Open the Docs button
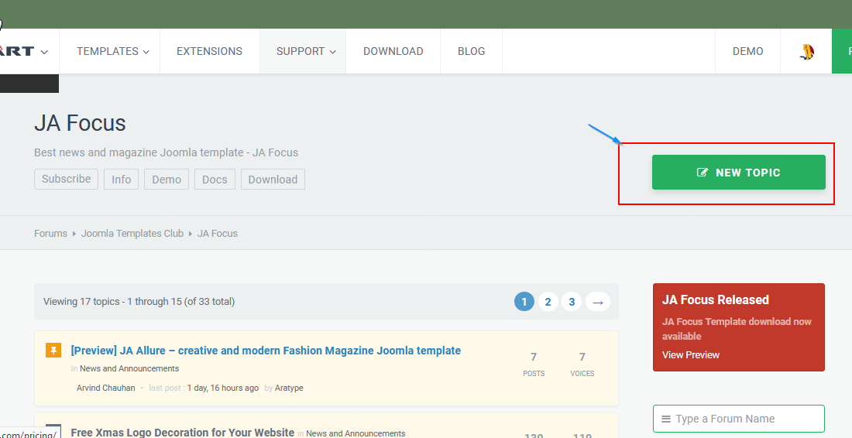Viewport: 852px width, 438px height. 215,179
